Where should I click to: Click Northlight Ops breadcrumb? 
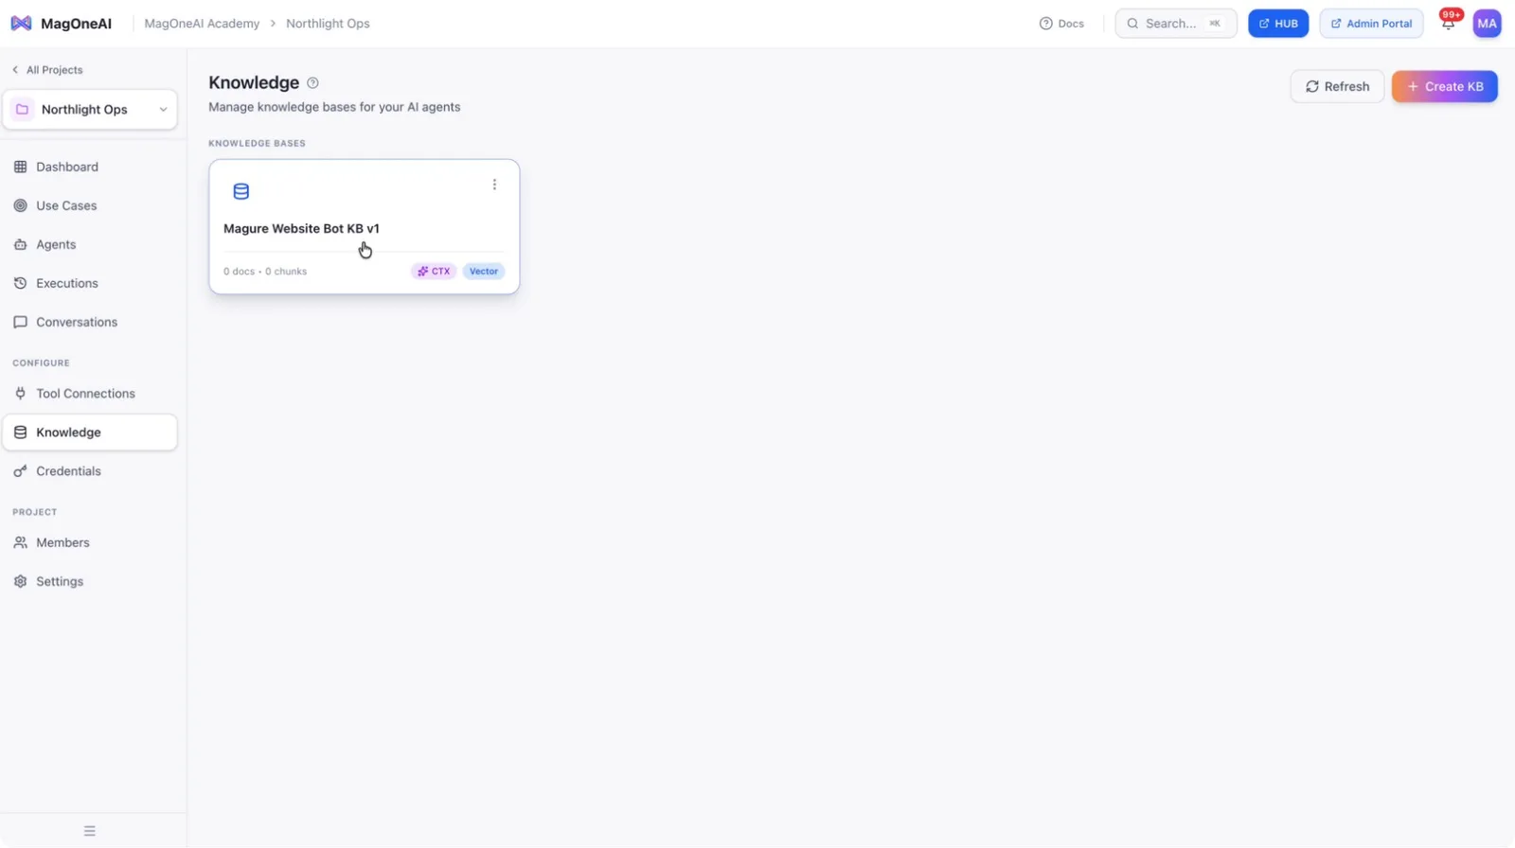(328, 24)
